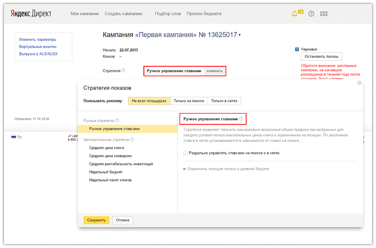Click the Russian flag icon
This screenshot has width=376, height=248.
pyautogui.click(x=14, y=137)
